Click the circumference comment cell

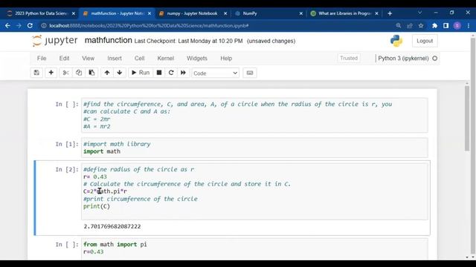254,116
